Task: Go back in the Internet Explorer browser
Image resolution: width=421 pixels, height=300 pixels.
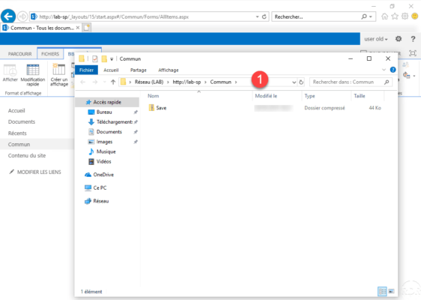Action: point(8,16)
